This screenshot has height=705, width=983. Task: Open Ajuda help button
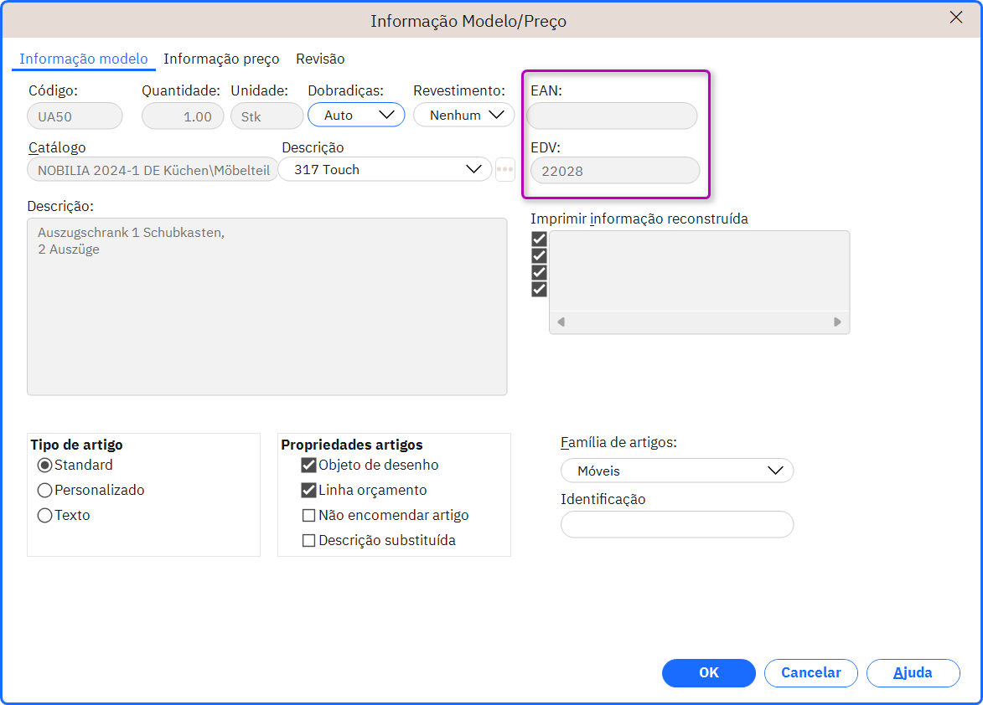(x=913, y=673)
